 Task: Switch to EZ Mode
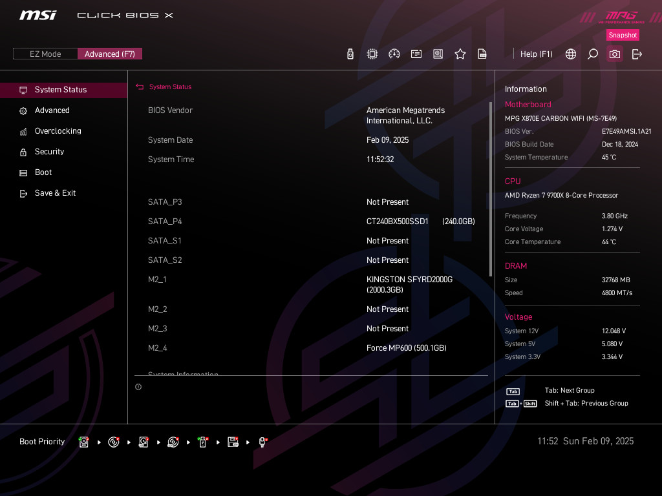(x=45, y=54)
